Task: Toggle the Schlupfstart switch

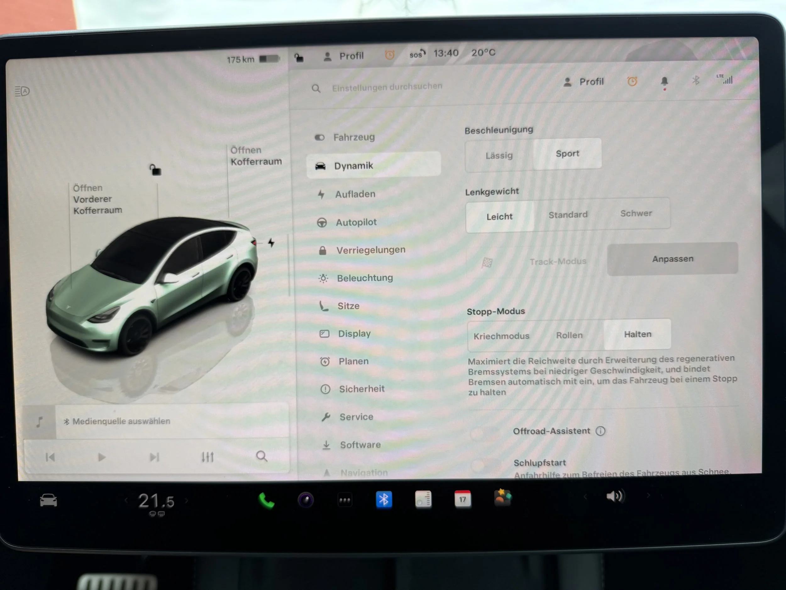Action: pyautogui.click(x=485, y=464)
